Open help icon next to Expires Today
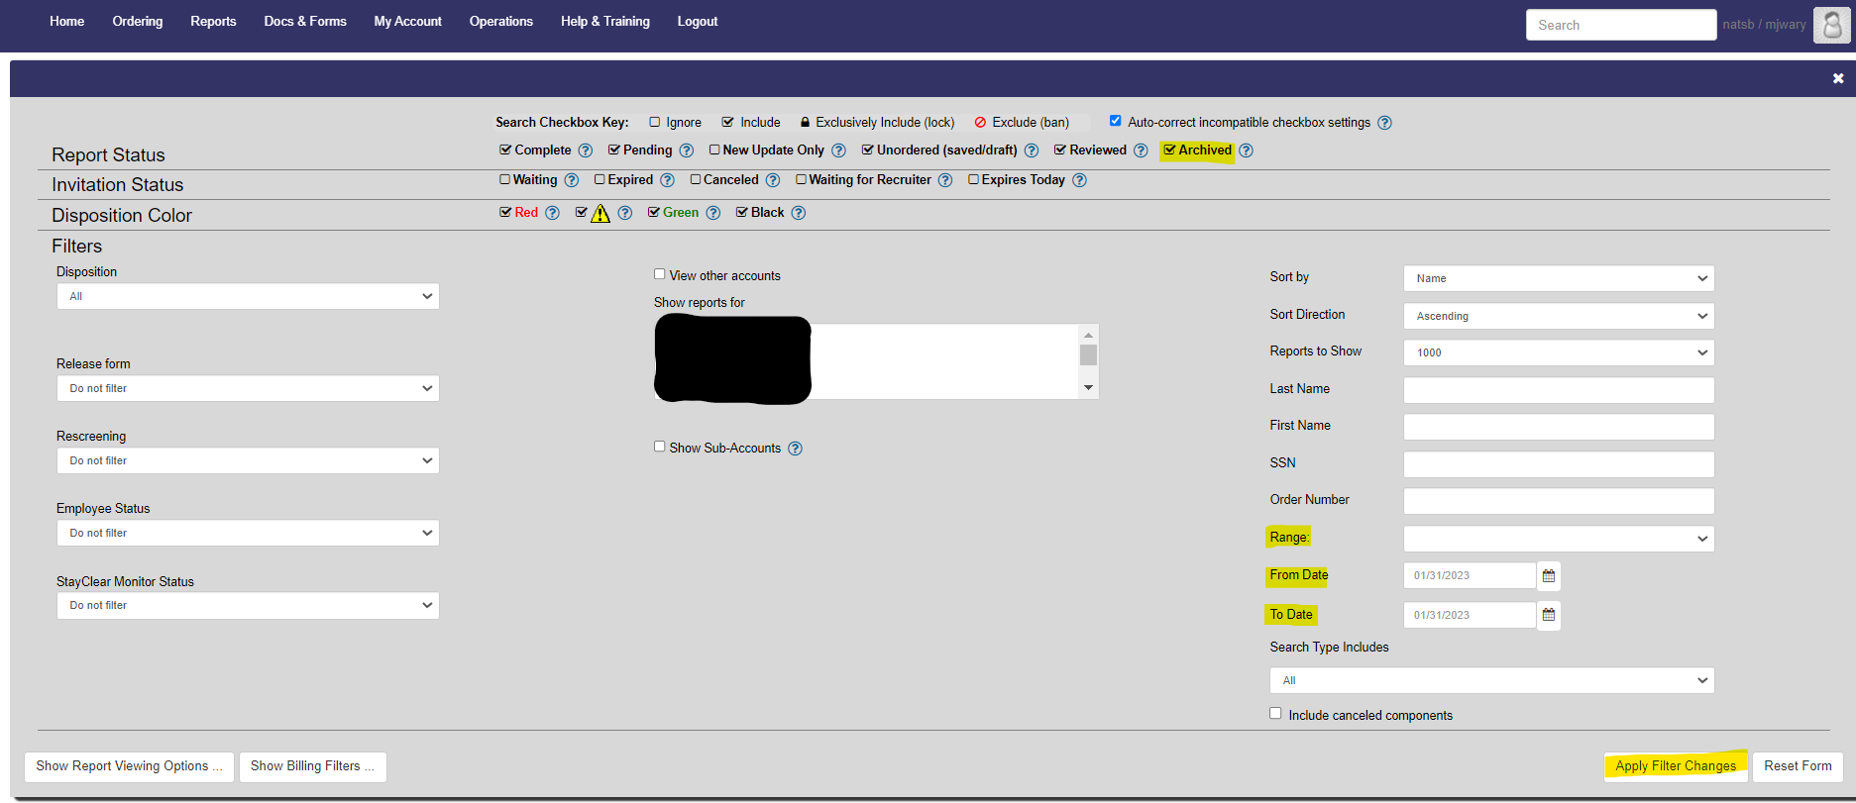This screenshot has width=1856, height=803. pos(1080,180)
